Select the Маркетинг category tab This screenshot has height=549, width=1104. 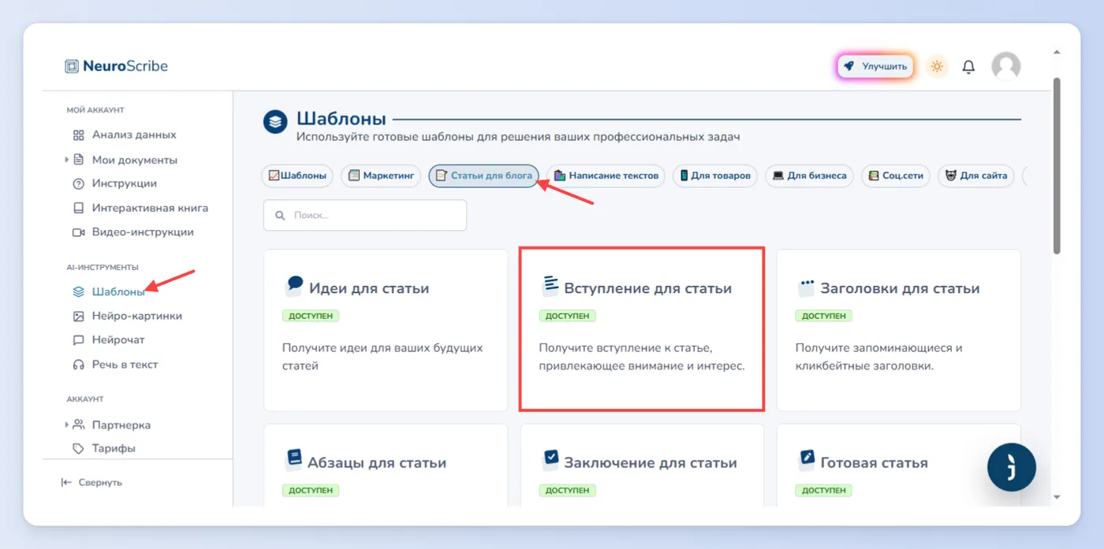coord(382,176)
